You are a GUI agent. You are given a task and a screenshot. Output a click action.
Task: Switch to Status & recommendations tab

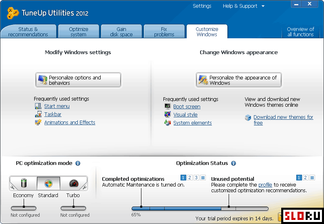pyautogui.click(x=28, y=32)
